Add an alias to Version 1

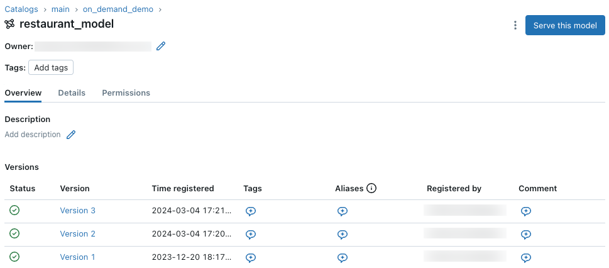coord(343,257)
